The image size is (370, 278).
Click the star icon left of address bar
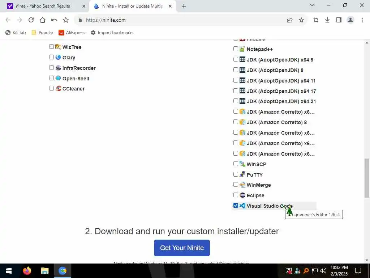click(66, 20)
